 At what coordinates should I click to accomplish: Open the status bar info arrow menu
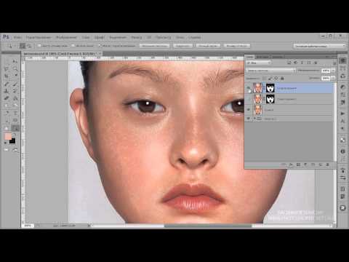[89, 226]
